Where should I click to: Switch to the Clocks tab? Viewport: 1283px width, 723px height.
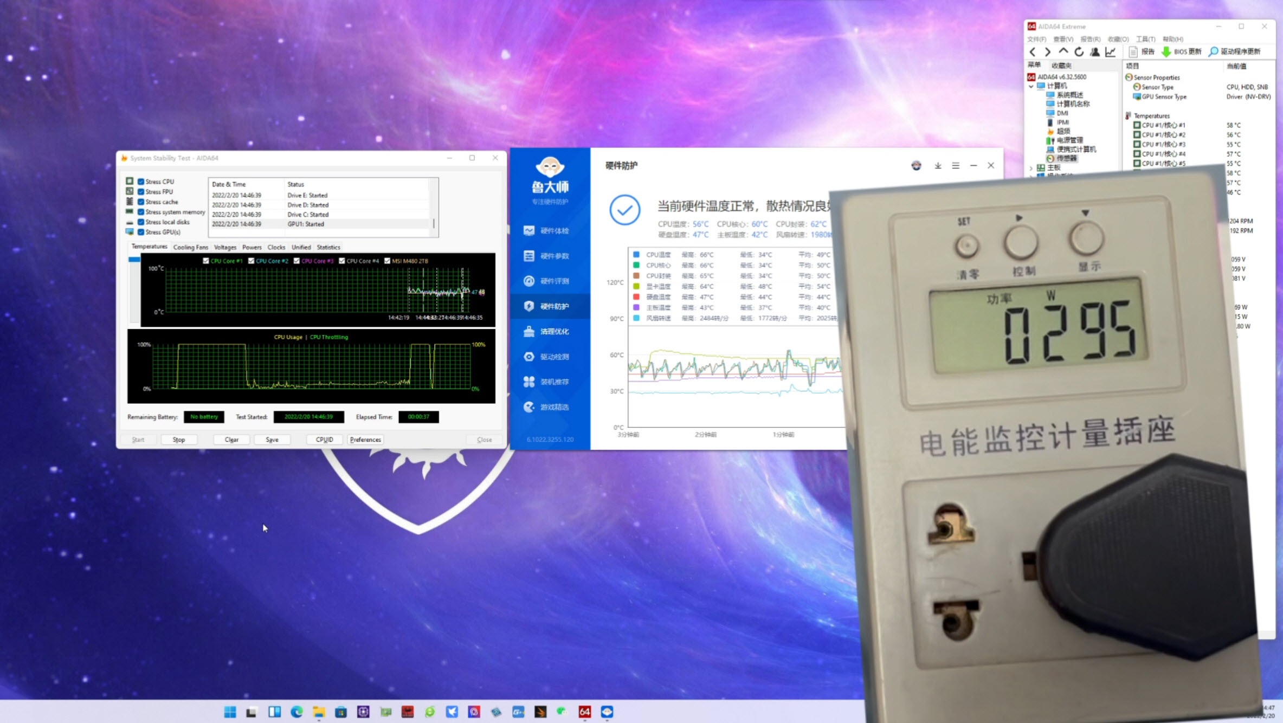click(276, 247)
